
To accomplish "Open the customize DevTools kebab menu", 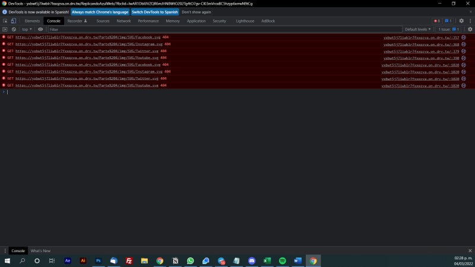I will [x=470, y=21].
